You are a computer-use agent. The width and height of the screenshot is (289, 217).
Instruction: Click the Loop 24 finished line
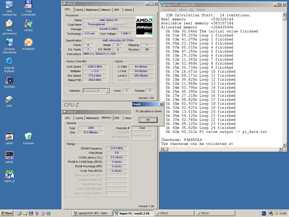pyautogui.click(x=201, y=128)
